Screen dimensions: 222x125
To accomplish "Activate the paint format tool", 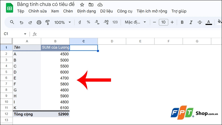I will click(47, 22).
